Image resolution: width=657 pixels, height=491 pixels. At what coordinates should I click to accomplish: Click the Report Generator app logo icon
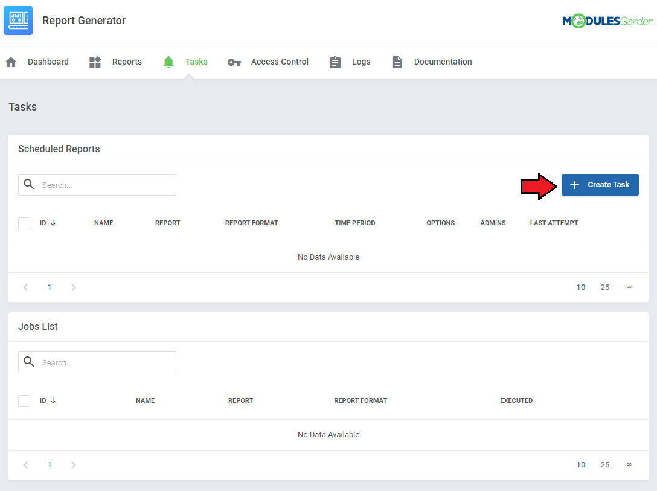tap(18, 21)
